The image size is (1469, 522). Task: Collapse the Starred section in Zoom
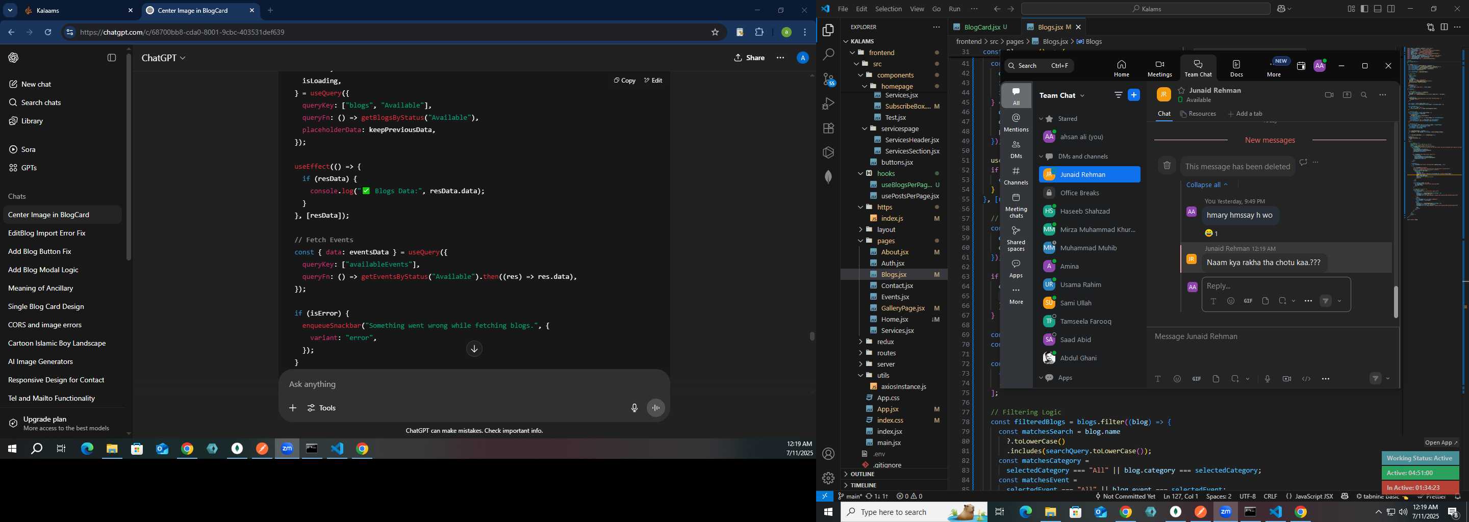tap(1041, 119)
